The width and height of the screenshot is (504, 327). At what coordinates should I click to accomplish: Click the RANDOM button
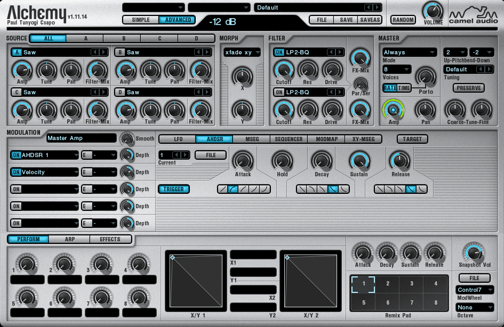coord(403,20)
